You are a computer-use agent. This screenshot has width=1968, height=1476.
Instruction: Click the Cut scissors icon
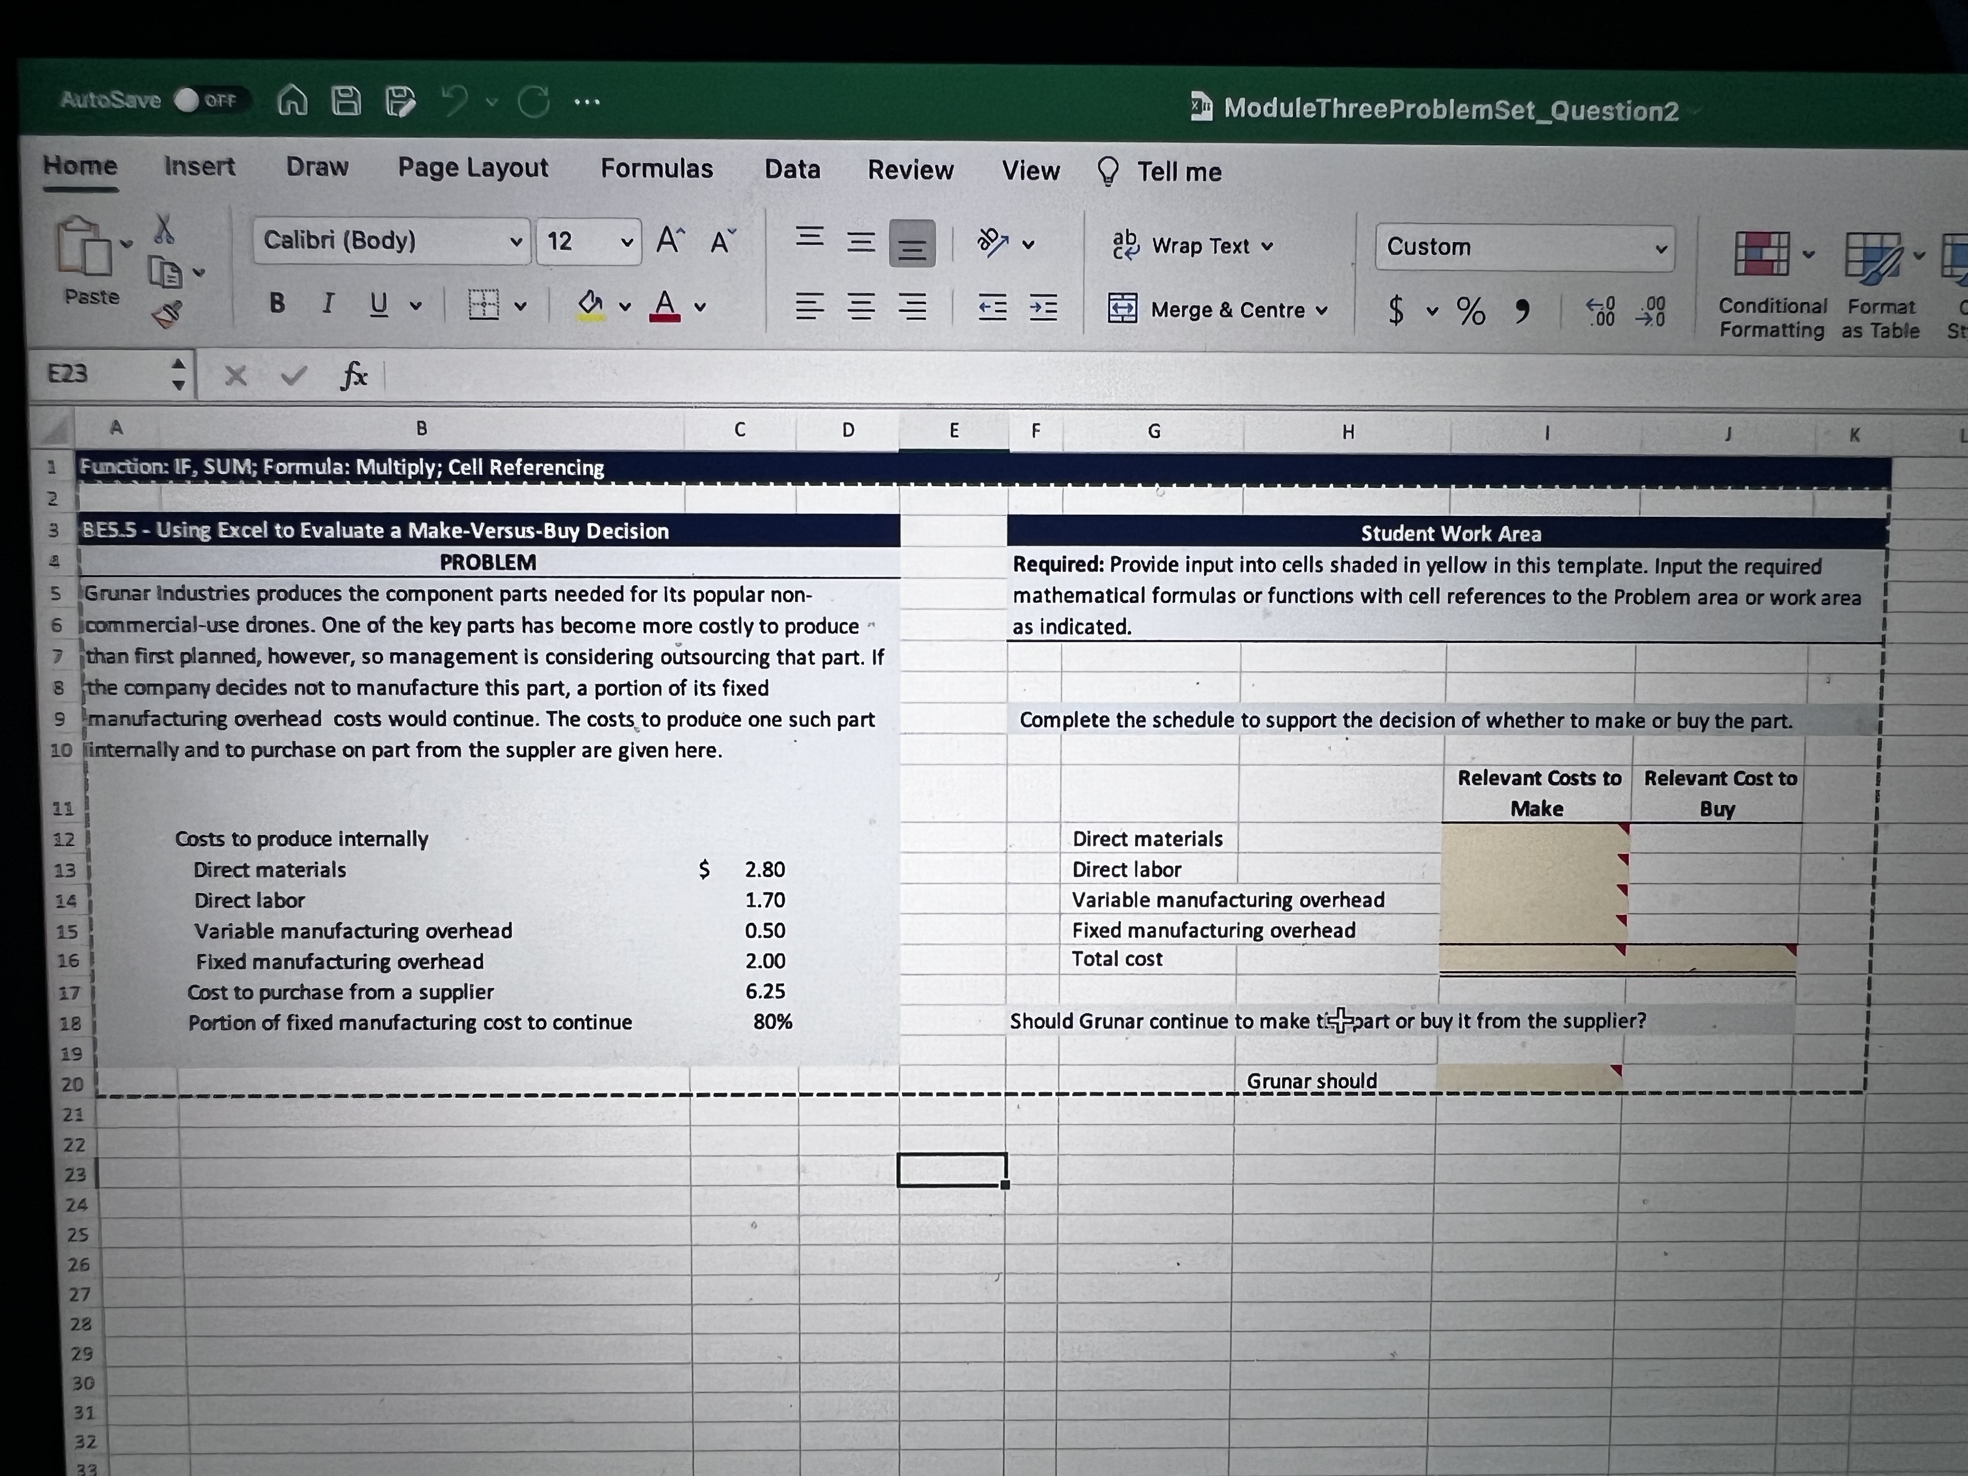pos(164,229)
